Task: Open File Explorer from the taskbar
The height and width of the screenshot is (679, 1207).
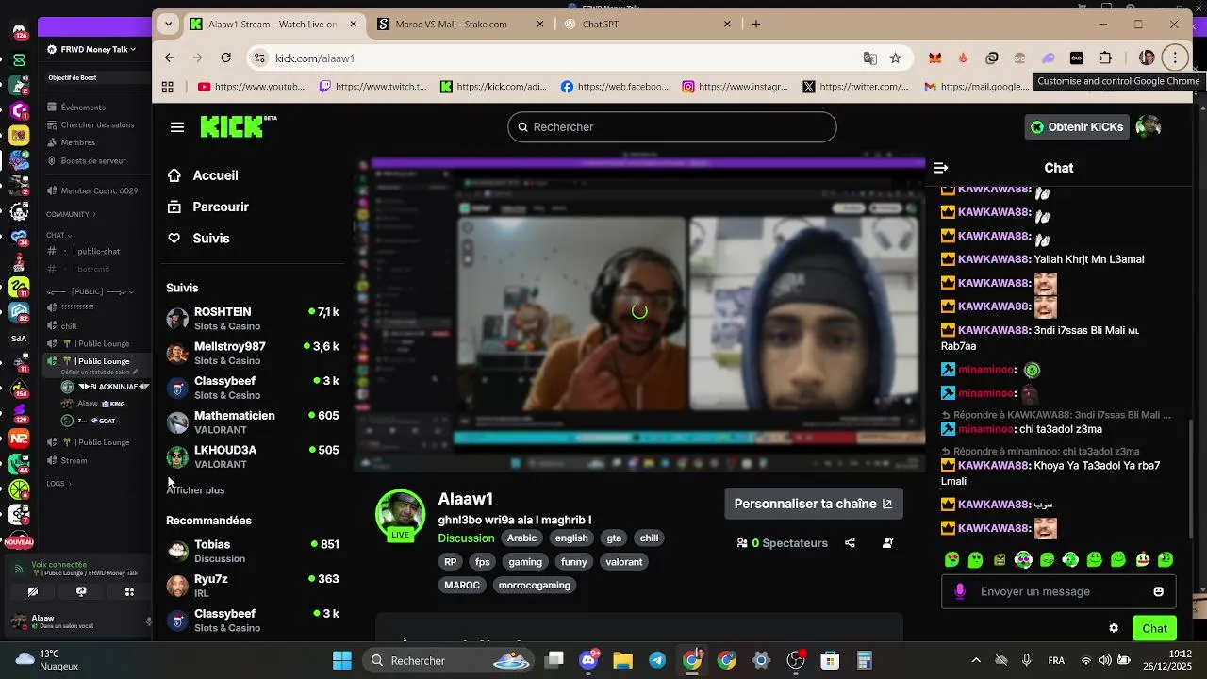Action: pyautogui.click(x=623, y=660)
